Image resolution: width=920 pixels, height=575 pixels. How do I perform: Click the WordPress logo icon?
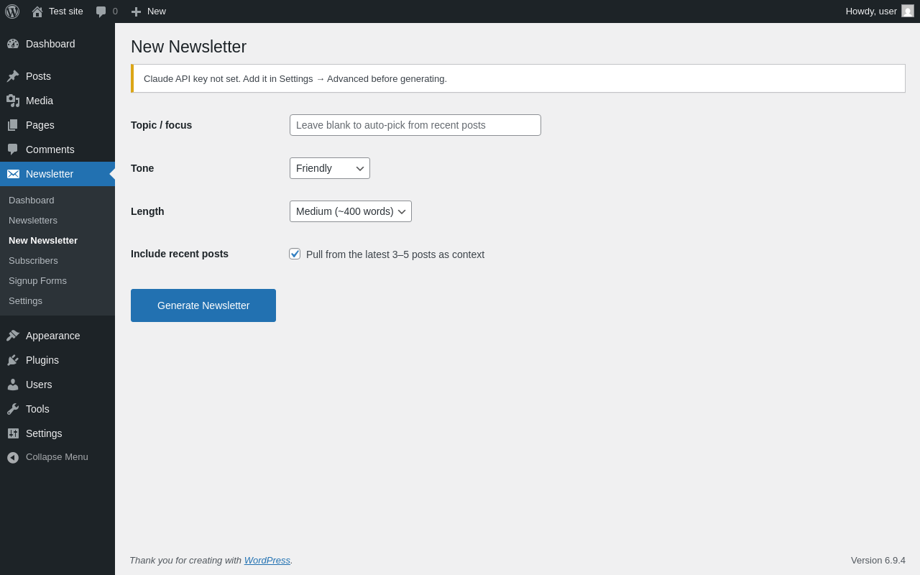click(x=12, y=11)
